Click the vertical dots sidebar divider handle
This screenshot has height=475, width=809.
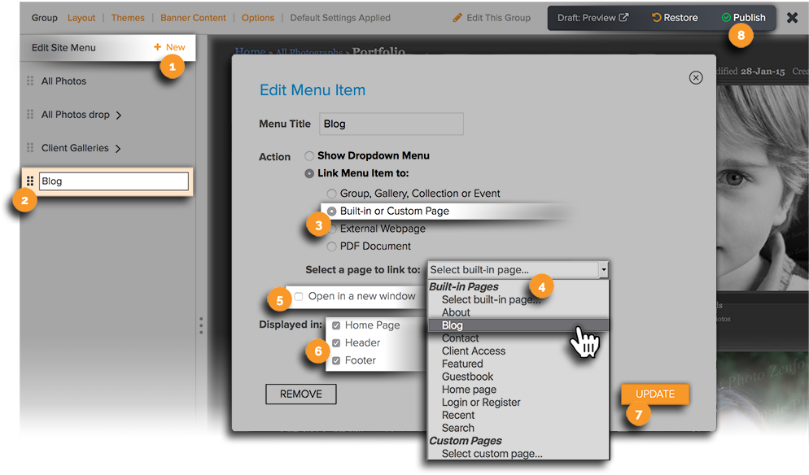(x=201, y=325)
